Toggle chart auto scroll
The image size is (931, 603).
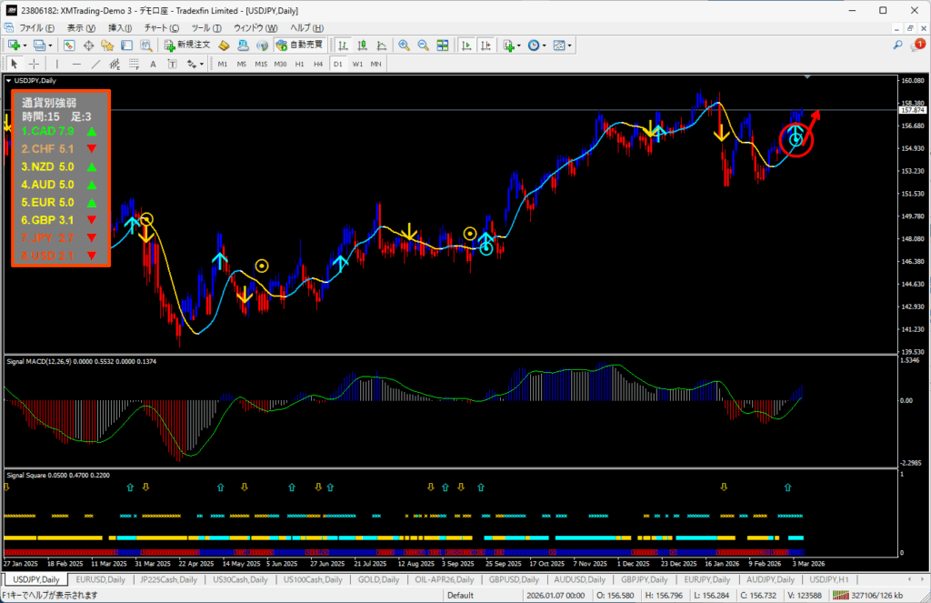pos(465,45)
